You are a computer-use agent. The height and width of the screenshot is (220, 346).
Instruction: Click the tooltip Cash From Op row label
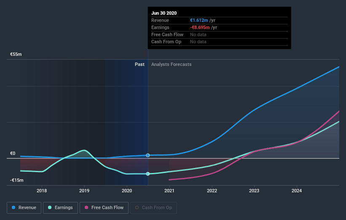click(166, 42)
